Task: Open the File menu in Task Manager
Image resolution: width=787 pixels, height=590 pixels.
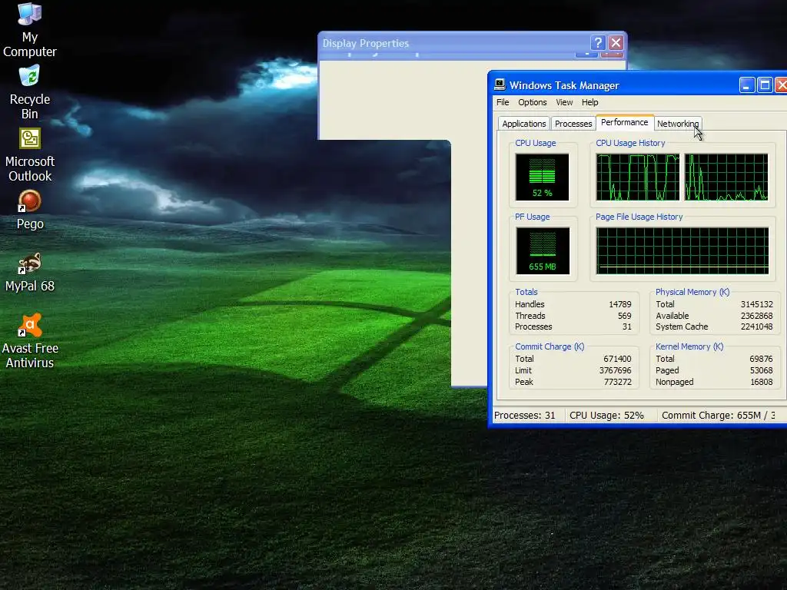Action: click(x=503, y=102)
